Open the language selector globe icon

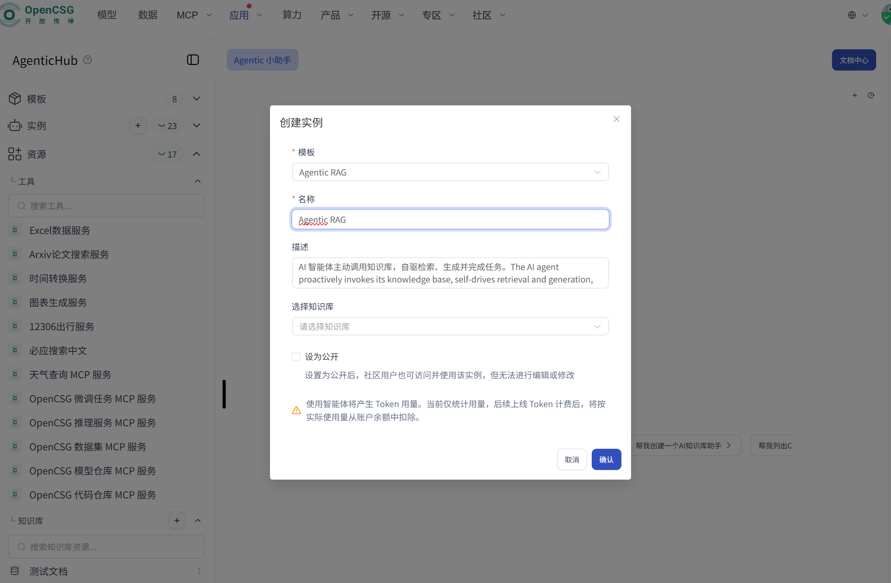tap(851, 15)
